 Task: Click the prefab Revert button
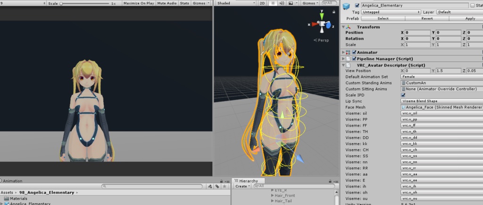point(427,18)
